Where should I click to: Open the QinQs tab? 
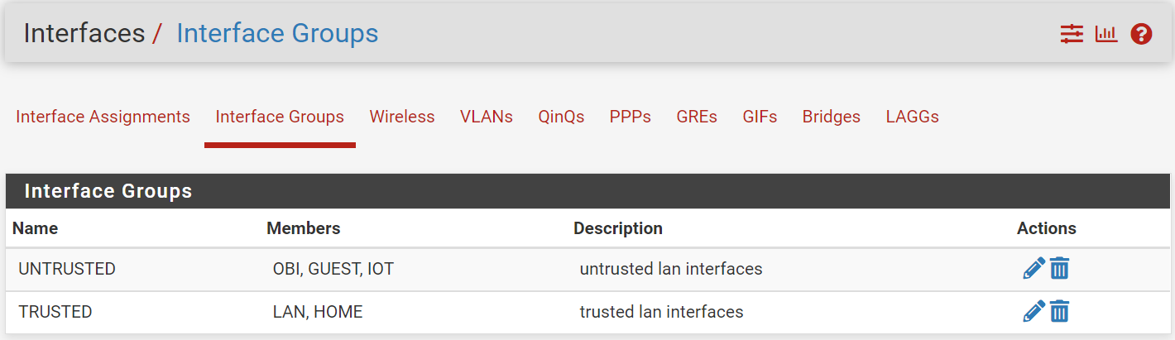point(561,117)
